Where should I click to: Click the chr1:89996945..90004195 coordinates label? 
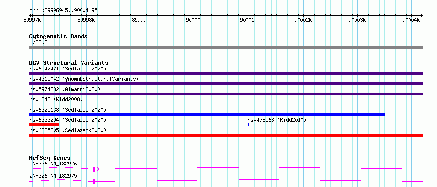[63, 11]
